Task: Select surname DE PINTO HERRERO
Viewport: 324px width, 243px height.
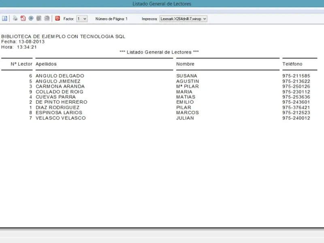Action: point(62,102)
